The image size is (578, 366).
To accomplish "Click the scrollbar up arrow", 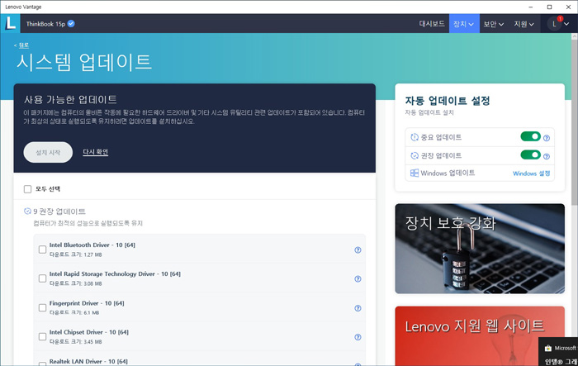I will pyautogui.click(x=575, y=36).
